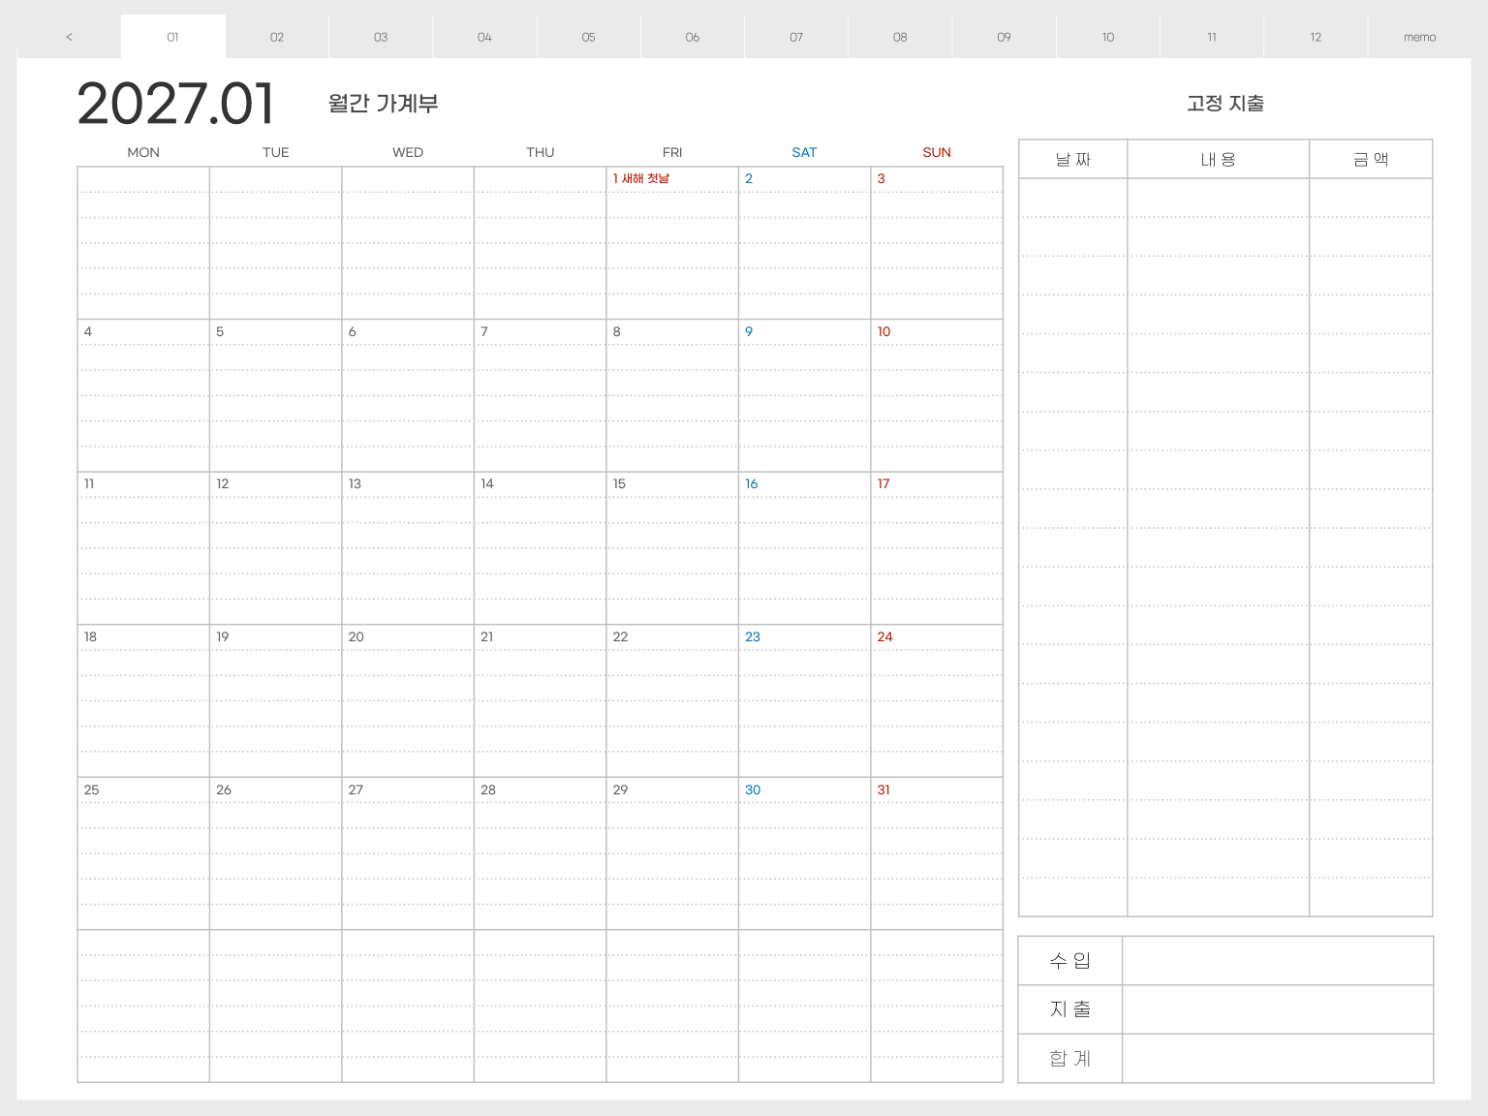
Task: Go to the 09 month tab
Action: tap(1004, 37)
